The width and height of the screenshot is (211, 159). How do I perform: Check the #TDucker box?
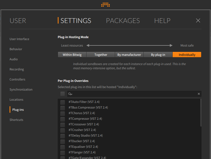(x=62, y=142)
